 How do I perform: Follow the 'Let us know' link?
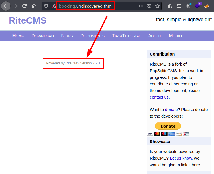pos(181,158)
